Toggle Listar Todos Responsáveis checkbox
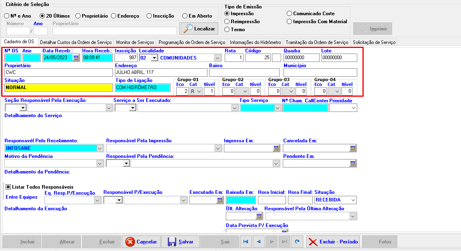This screenshot has width=461, height=251. (x=8, y=187)
